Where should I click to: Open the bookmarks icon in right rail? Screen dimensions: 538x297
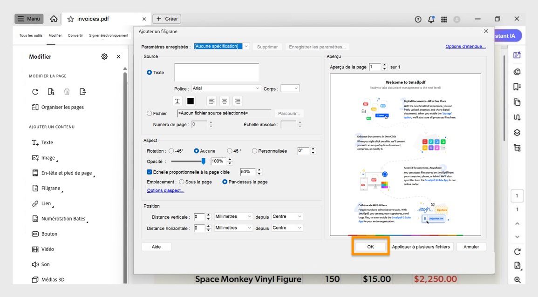(517, 87)
